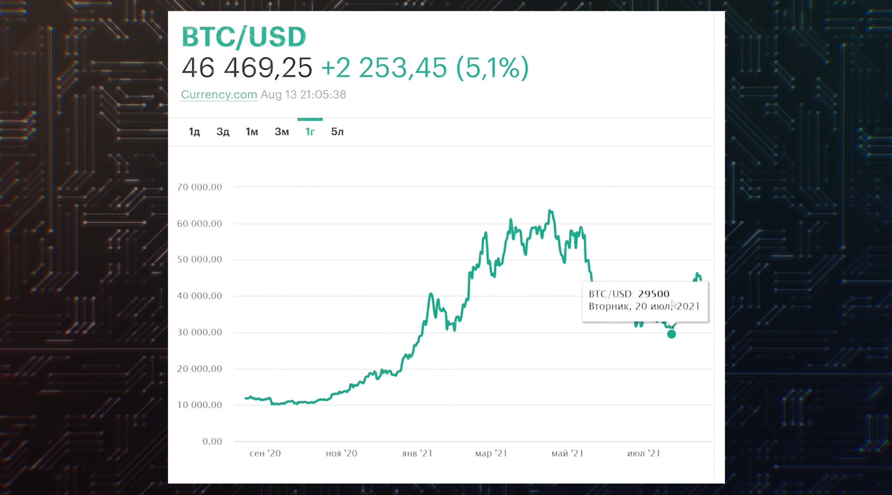Screen dimensions: 892x495
Task: Click the active 1г range tab
Action: click(310, 132)
